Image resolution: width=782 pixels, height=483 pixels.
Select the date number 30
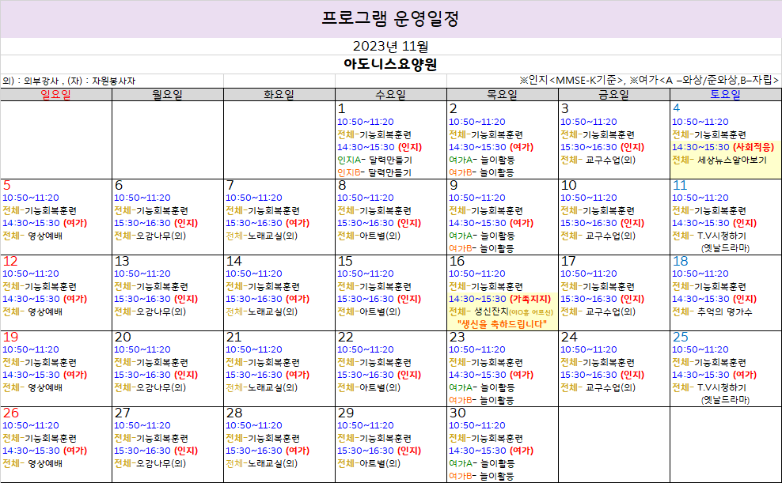pos(457,413)
